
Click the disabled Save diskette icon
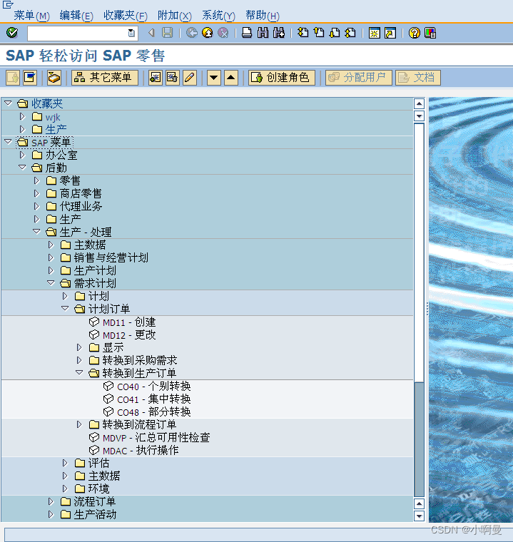[168, 33]
